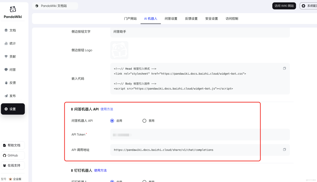Visit the WIKI site via 访问 WIKI 网站 button
Screen dimensions: 317x182
click(284, 6)
